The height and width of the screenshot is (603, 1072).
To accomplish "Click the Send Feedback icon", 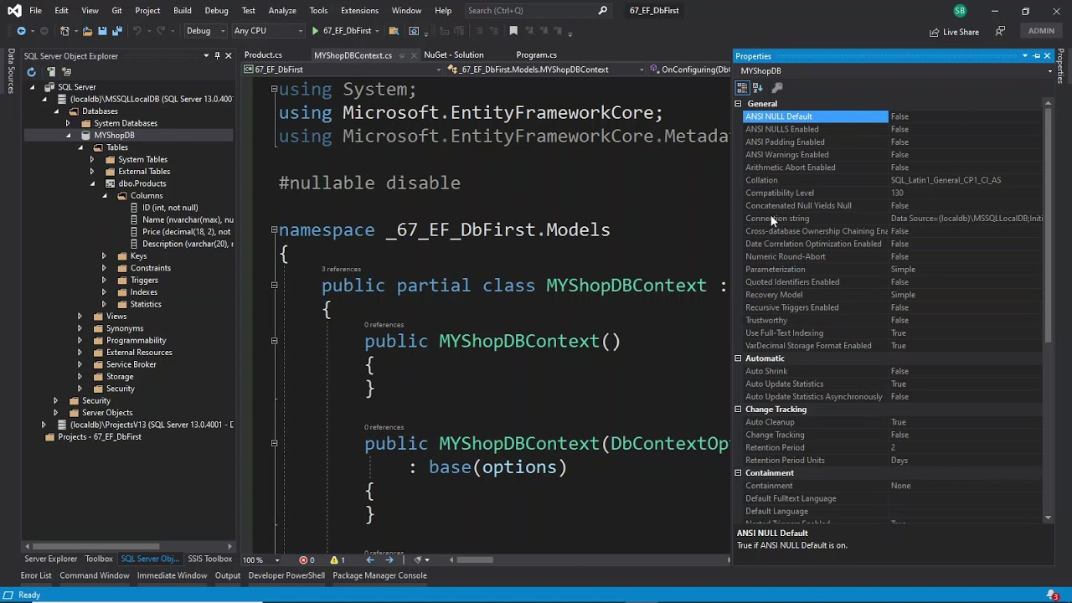I will pyautogui.click(x=1000, y=31).
